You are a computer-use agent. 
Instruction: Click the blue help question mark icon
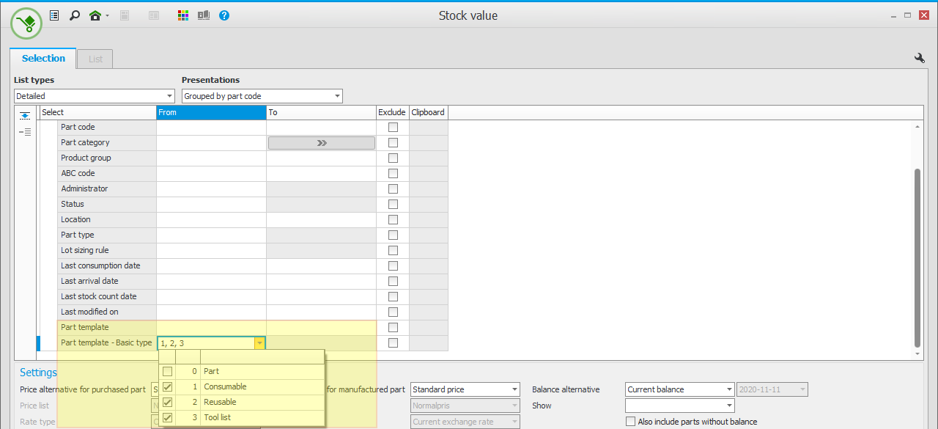pos(224,15)
